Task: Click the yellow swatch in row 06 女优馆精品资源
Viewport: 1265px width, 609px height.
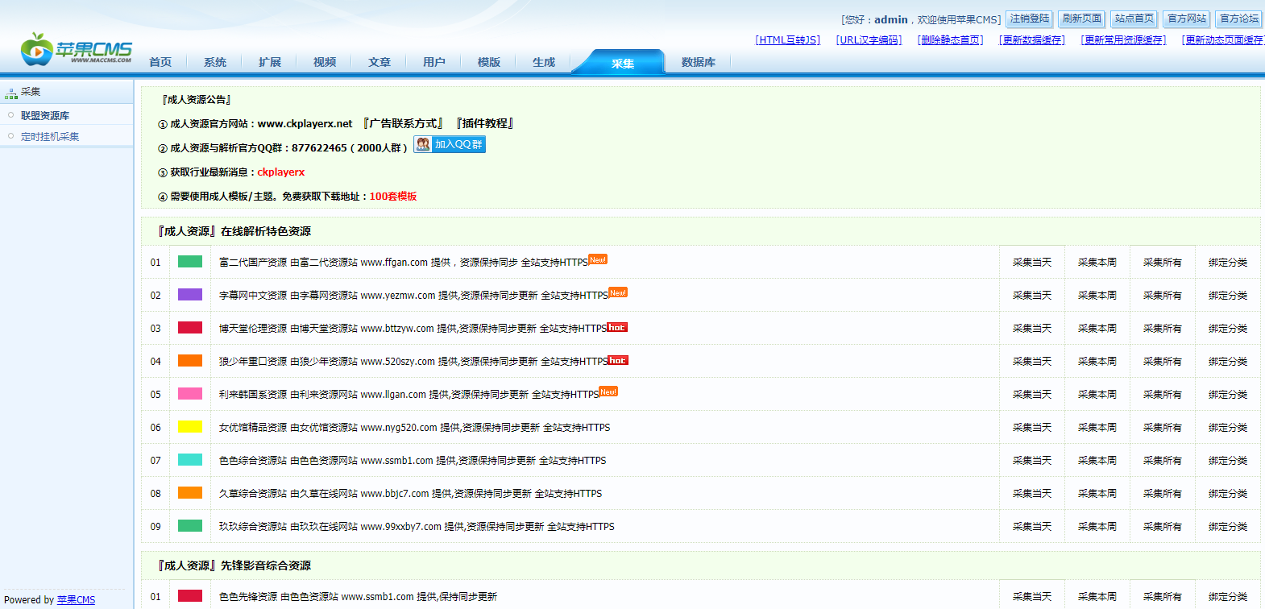Action: [x=190, y=426]
